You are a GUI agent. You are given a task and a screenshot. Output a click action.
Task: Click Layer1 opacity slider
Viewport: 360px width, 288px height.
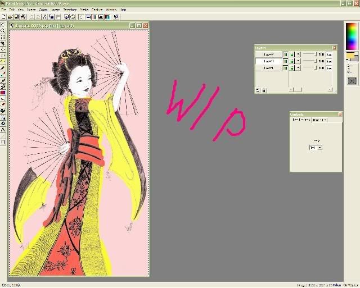coord(310,67)
